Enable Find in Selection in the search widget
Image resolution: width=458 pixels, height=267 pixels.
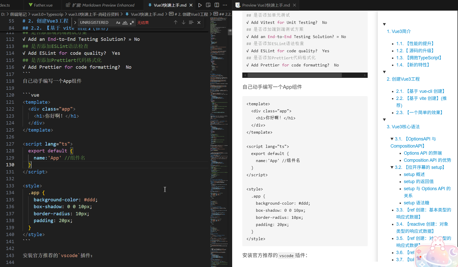pos(191,22)
